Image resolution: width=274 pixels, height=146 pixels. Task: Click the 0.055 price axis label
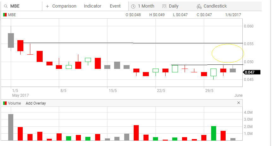point(249,44)
